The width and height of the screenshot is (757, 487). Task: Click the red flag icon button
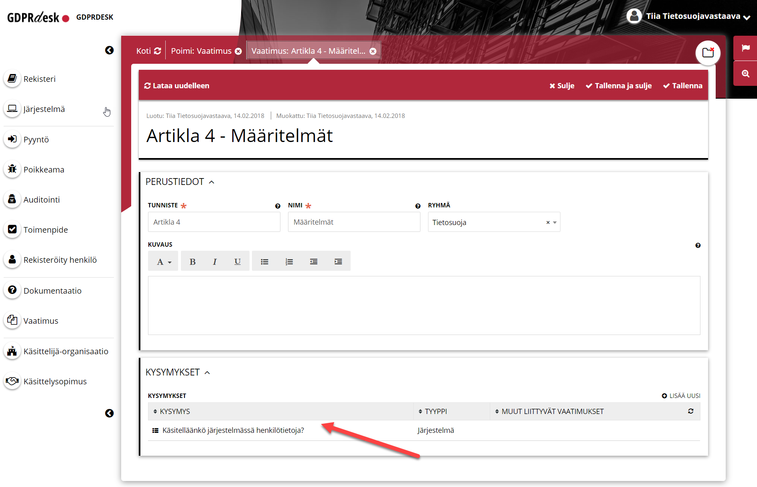click(x=745, y=48)
